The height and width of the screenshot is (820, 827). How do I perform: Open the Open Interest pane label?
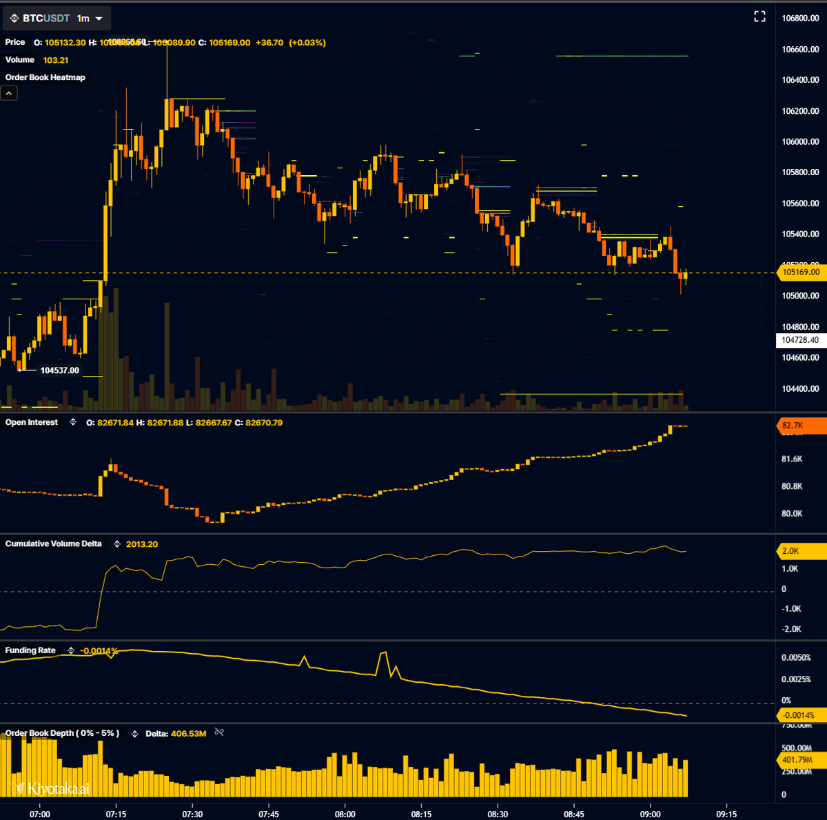[32, 422]
